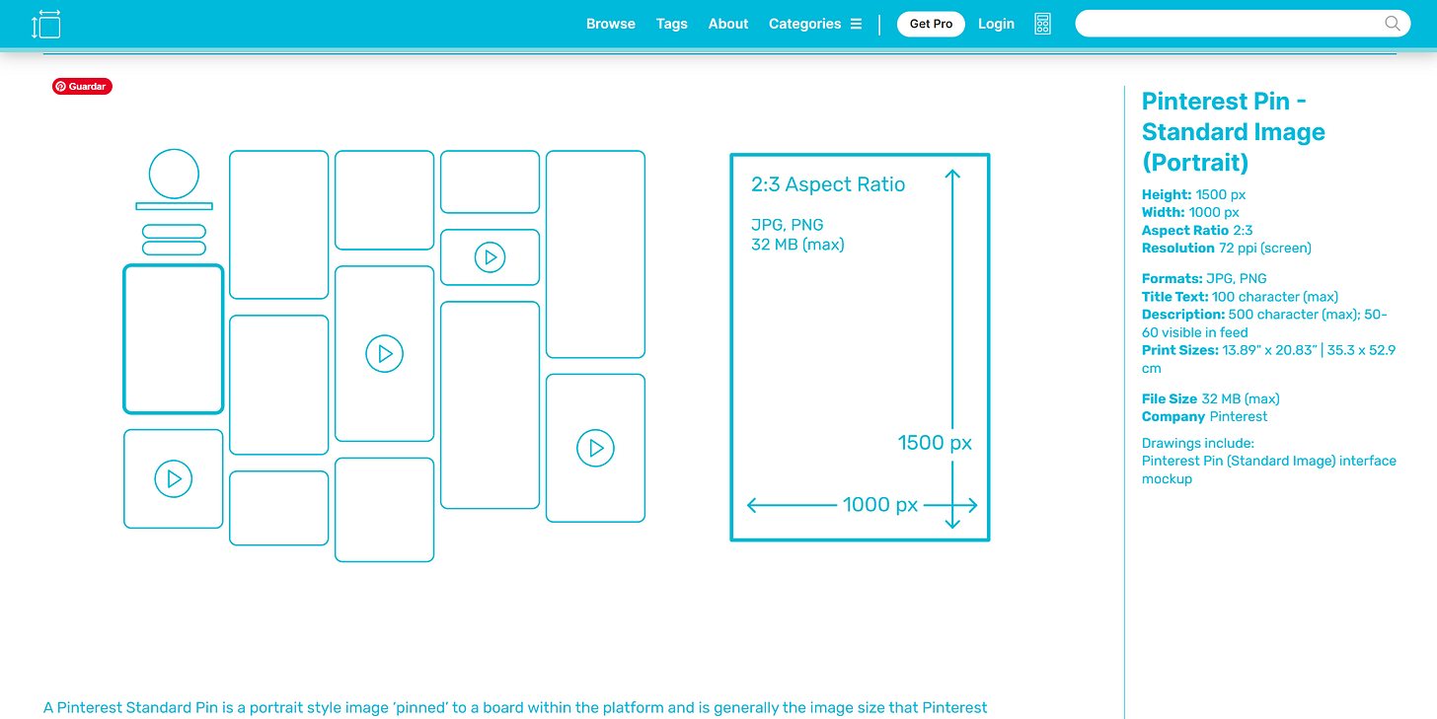
Task: Click the 'Aspect Ratio 2:3' sidebar line
Action: 1197,230
